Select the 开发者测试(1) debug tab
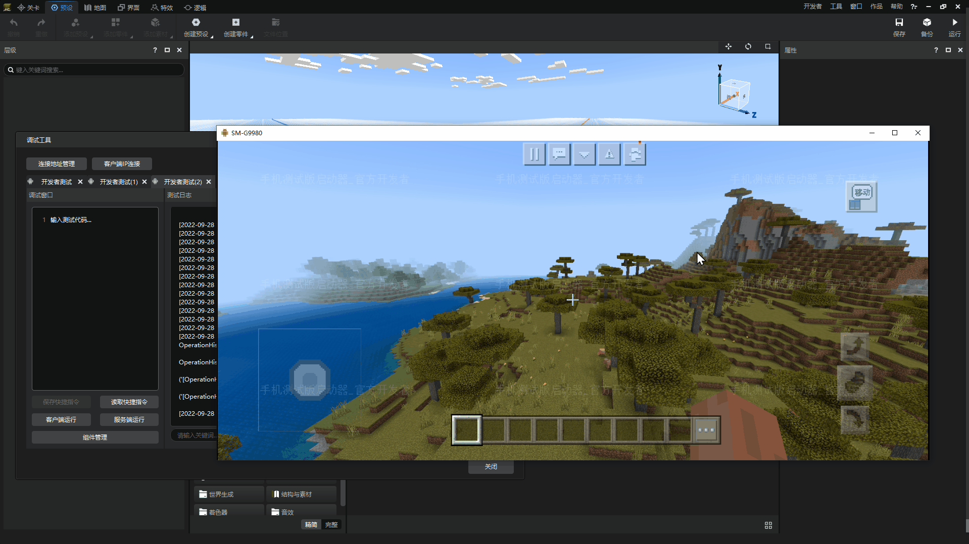 [118, 182]
